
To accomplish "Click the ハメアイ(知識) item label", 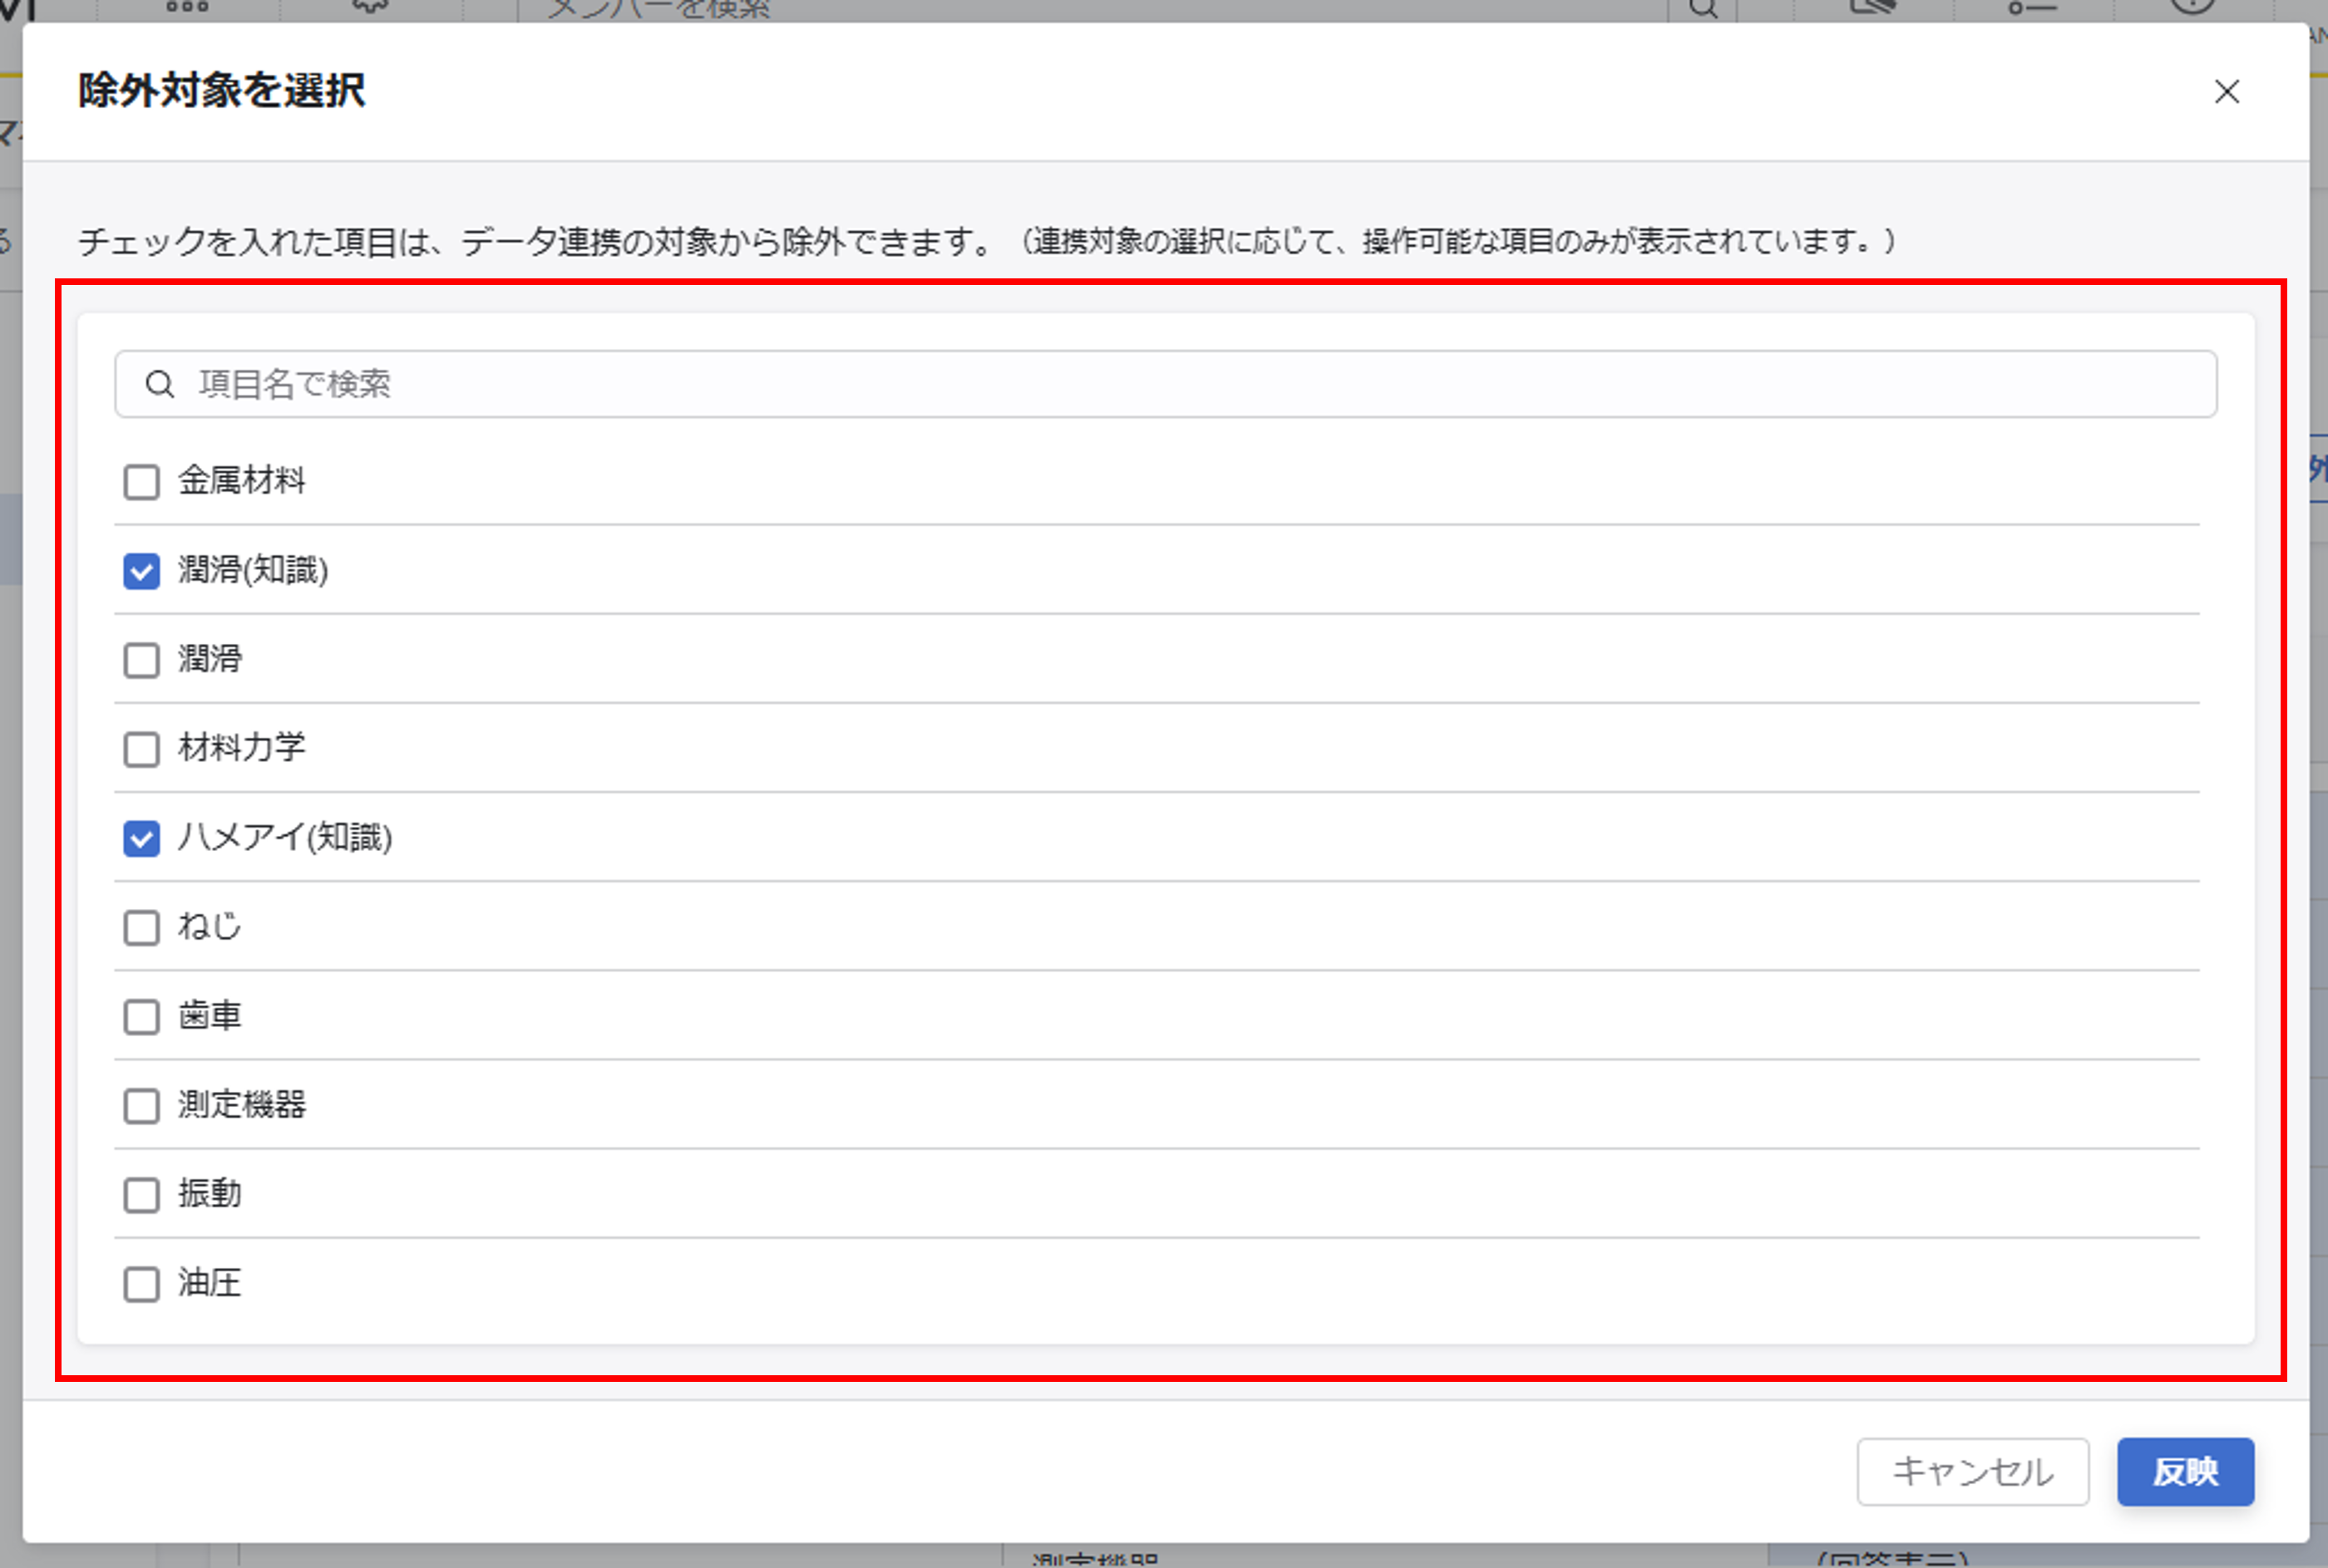I will tap(285, 837).
